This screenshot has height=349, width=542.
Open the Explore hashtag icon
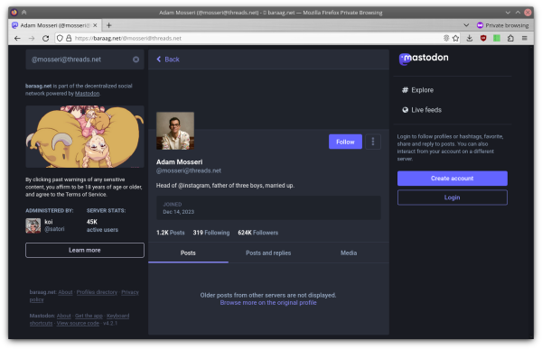point(405,90)
